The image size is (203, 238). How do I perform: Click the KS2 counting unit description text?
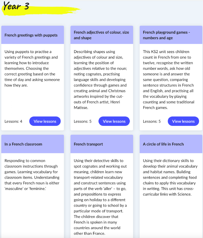(x=169, y=80)
